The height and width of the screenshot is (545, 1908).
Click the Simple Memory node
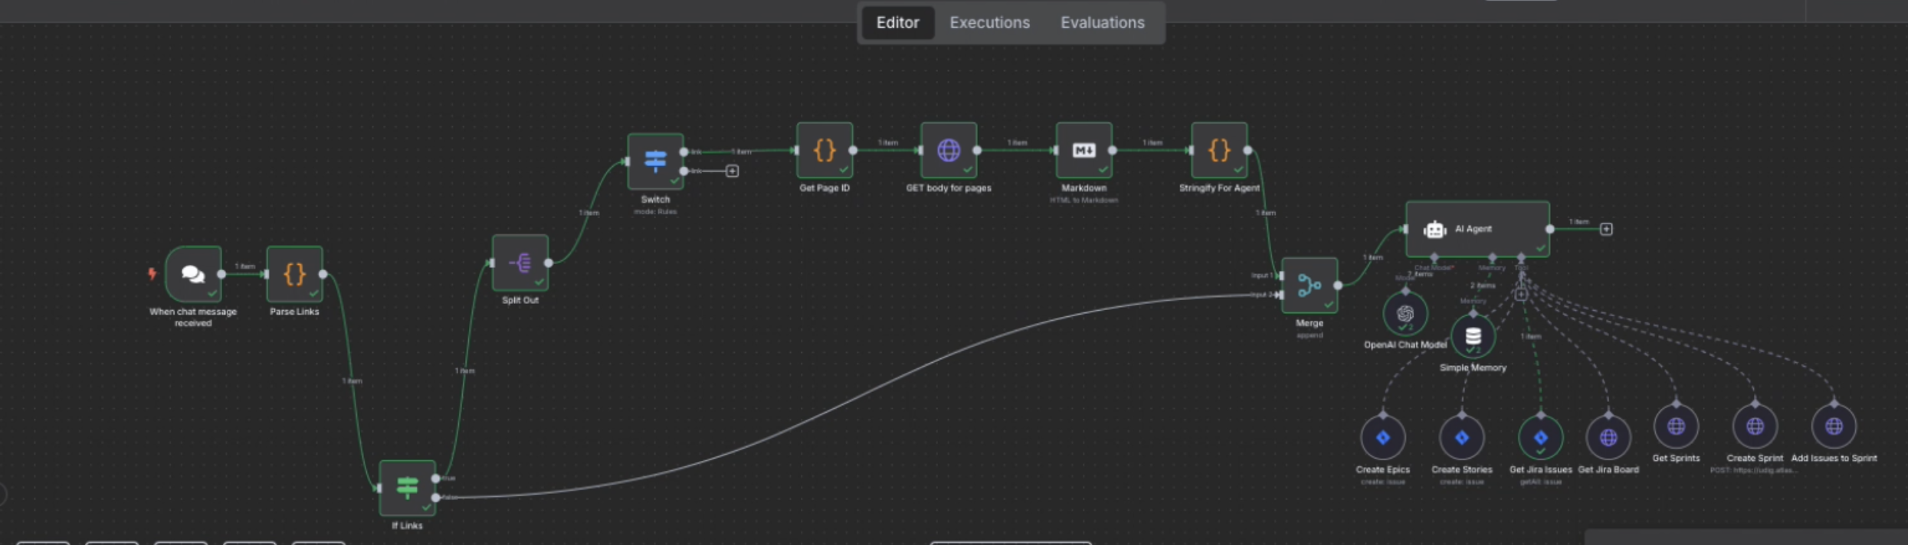pos(1472,337)
